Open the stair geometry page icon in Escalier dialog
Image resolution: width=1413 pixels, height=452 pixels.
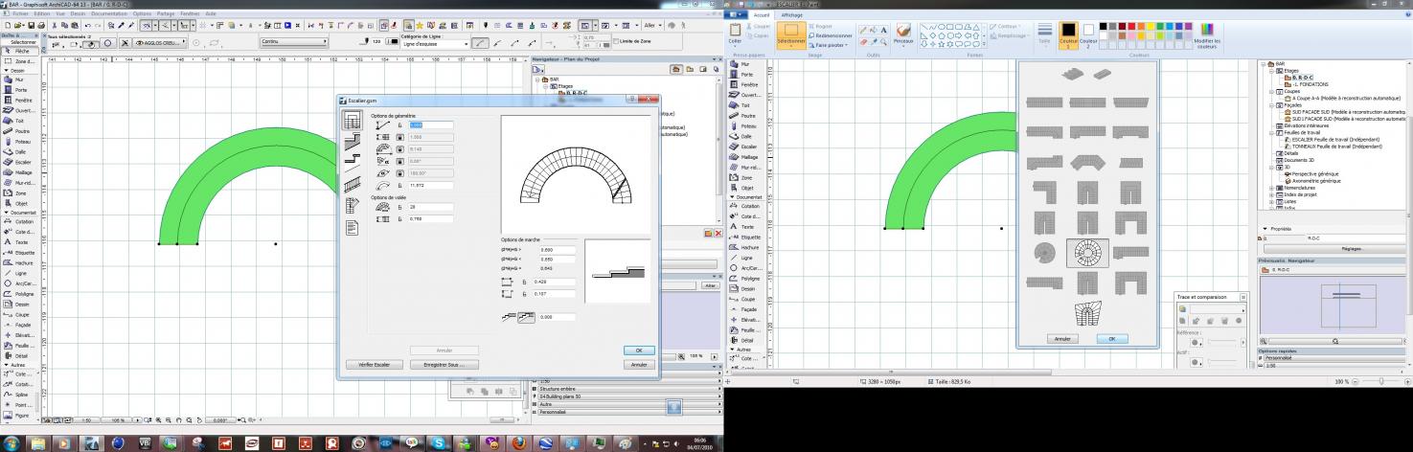pos(352,119)
